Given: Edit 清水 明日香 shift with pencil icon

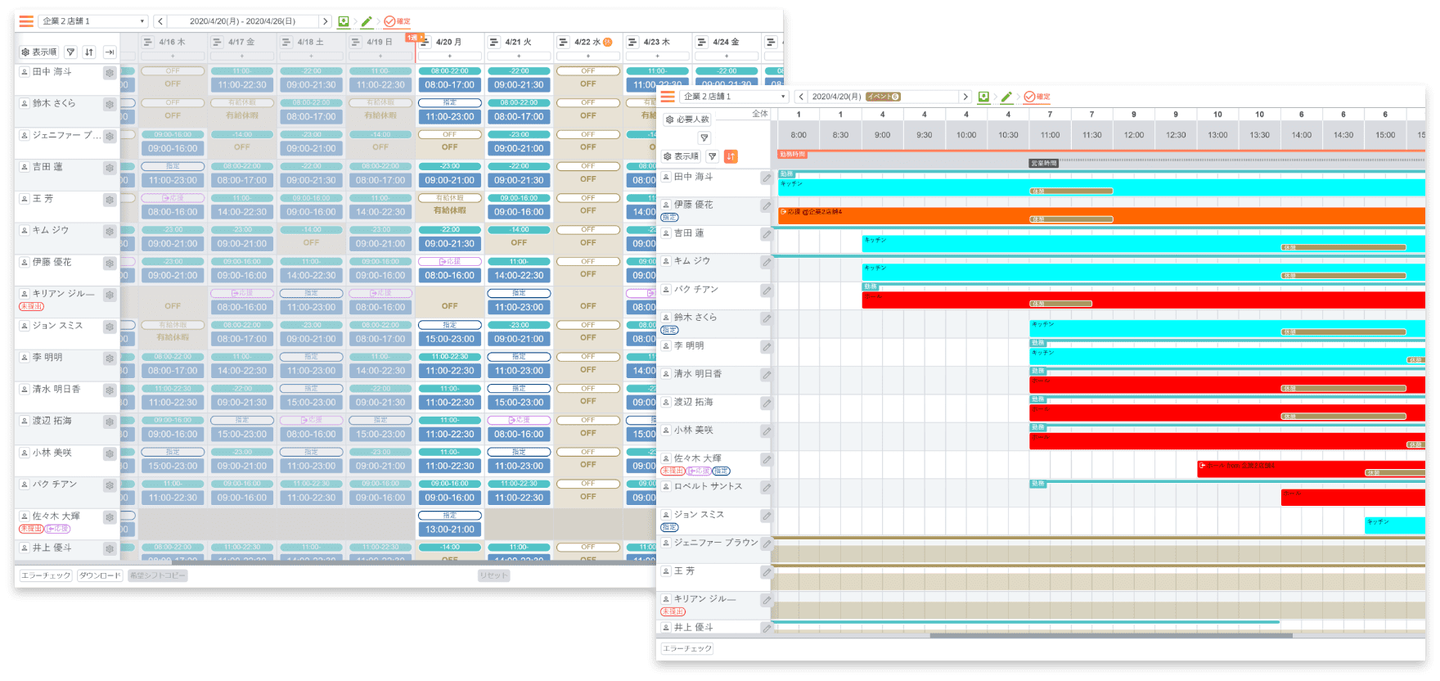Looking at the screenshot, I should click(766, 375).
